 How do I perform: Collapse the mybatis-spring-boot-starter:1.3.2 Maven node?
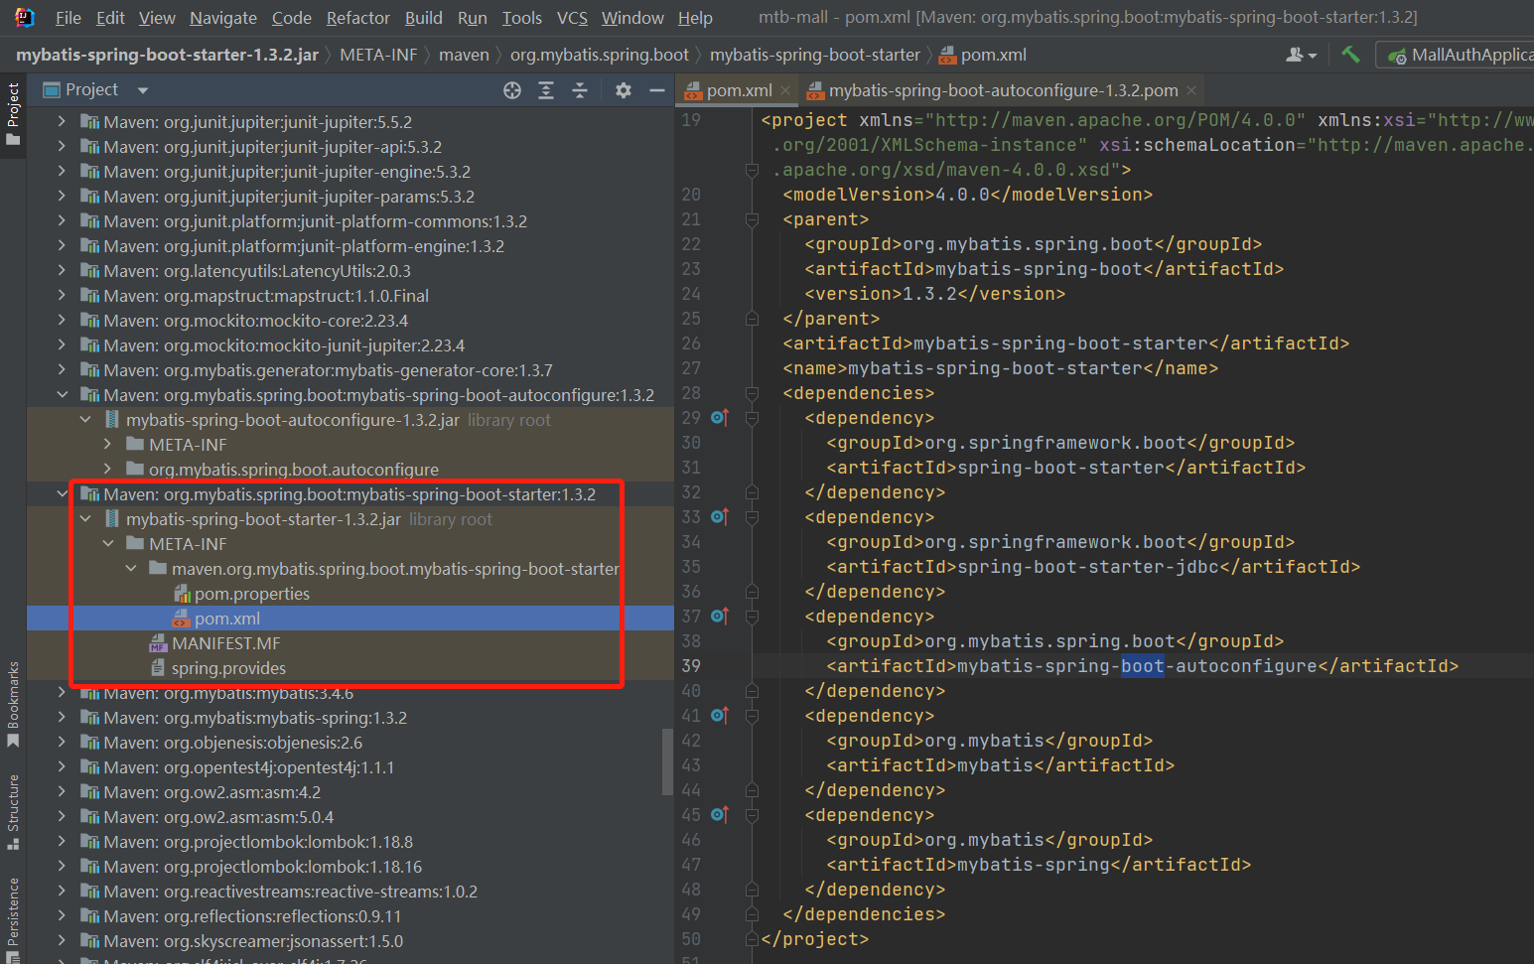tap(63, 493)
